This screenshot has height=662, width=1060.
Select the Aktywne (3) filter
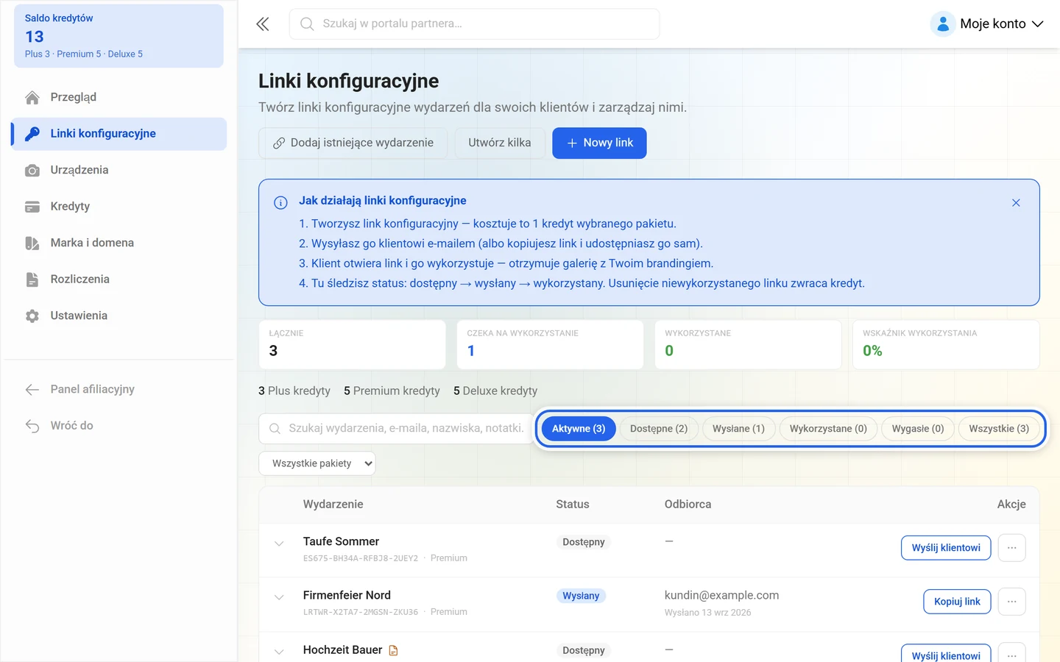(x=579, y=429)
